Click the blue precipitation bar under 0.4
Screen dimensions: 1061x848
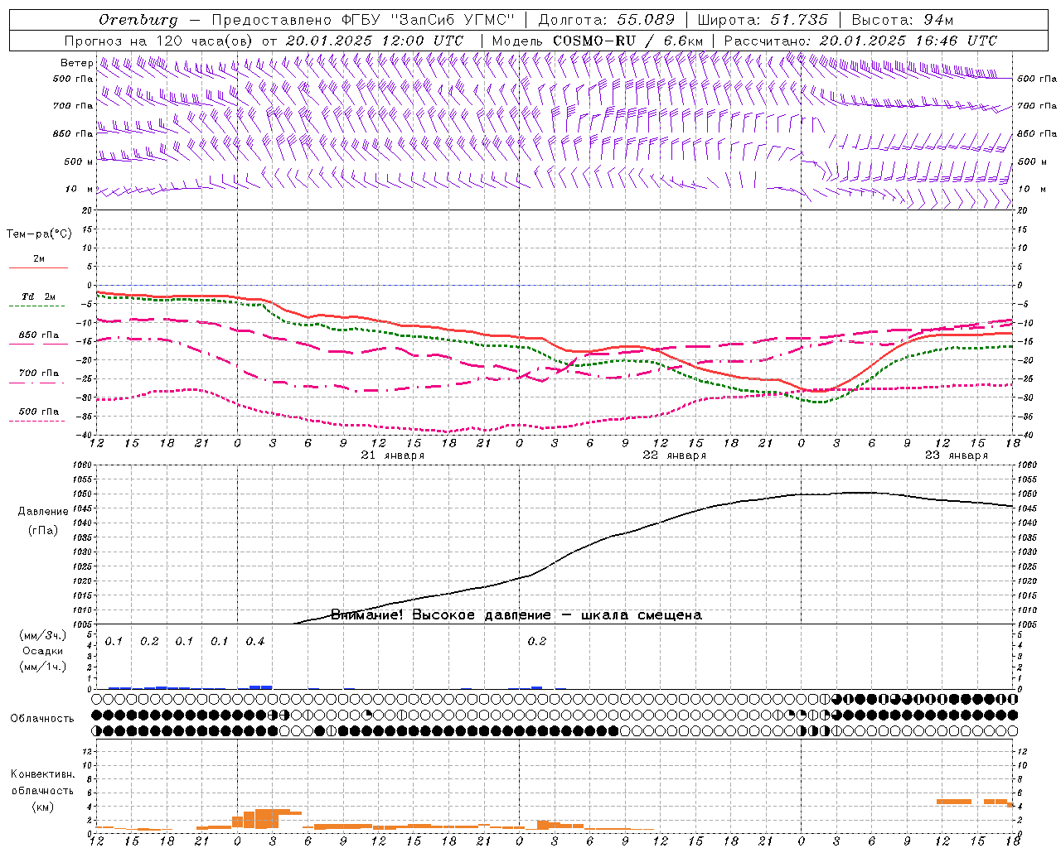coord(260,687)
